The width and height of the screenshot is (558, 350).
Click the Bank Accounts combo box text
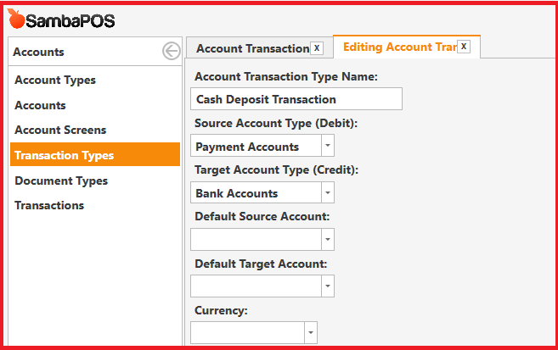[237, 193]
